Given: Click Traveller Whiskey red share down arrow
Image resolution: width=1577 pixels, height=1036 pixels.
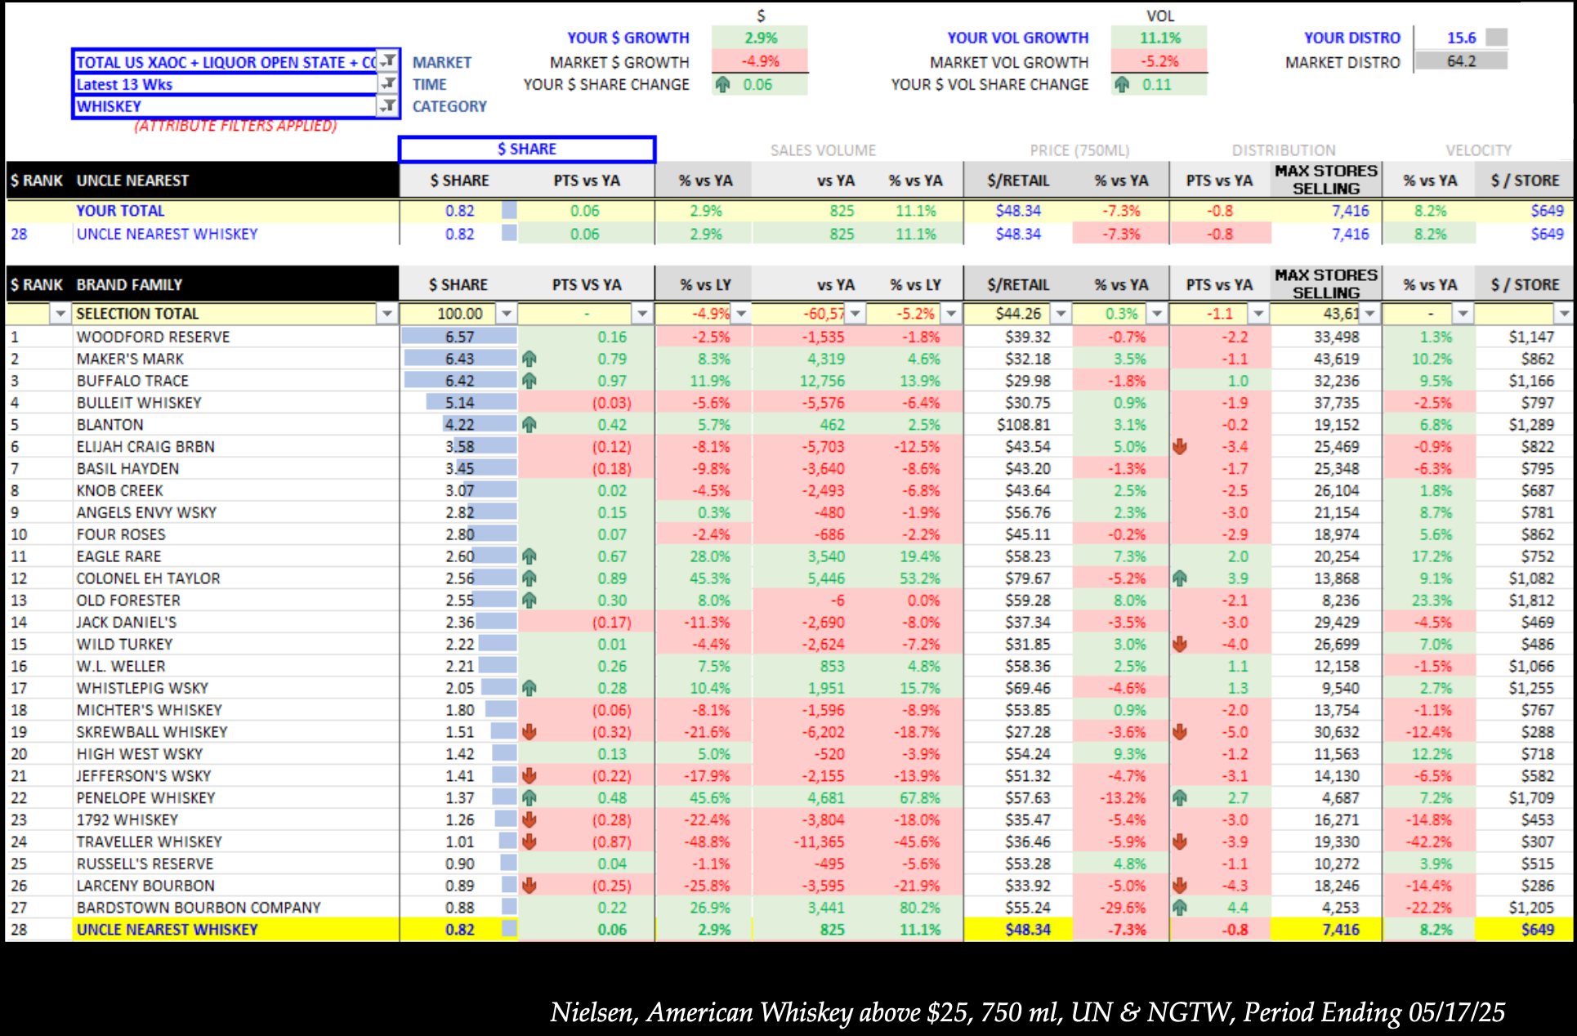Looking at the screenshot, I should point(529,842).
